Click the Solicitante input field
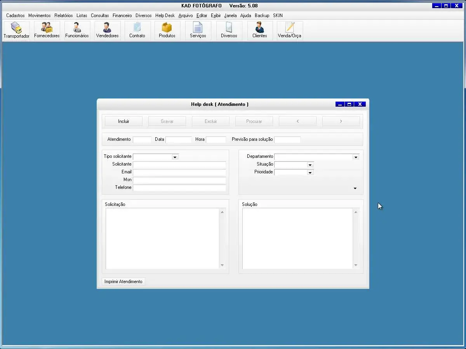Image resolution: width=466 pixels, height=349 pixels. click(x=179, y=164)
